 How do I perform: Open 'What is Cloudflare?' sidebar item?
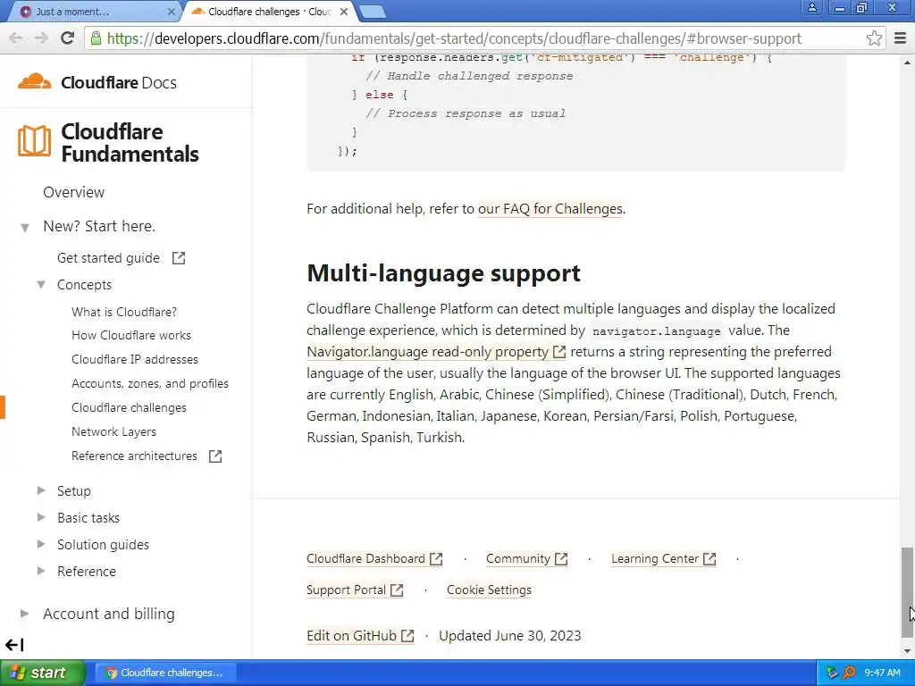click(x=123, y=312)
